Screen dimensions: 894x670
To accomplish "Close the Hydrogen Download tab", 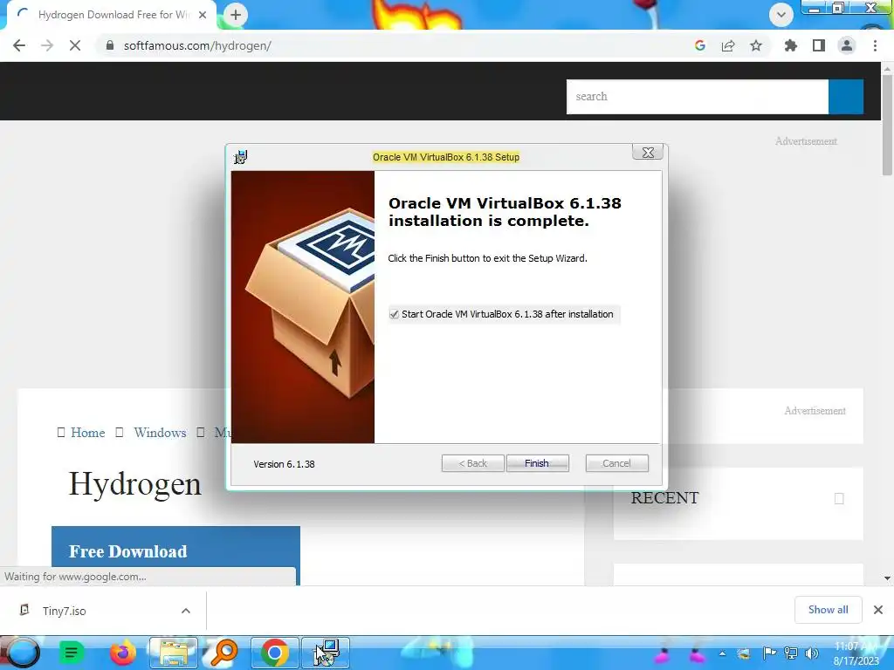I will pos(203,15).
